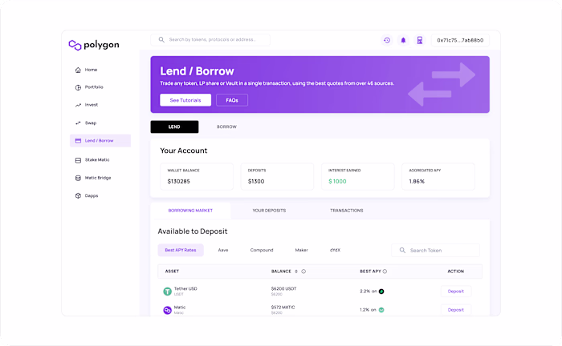562x346 pixels.
Task: Click the top search magnifier icon
Action: [161, 40]
